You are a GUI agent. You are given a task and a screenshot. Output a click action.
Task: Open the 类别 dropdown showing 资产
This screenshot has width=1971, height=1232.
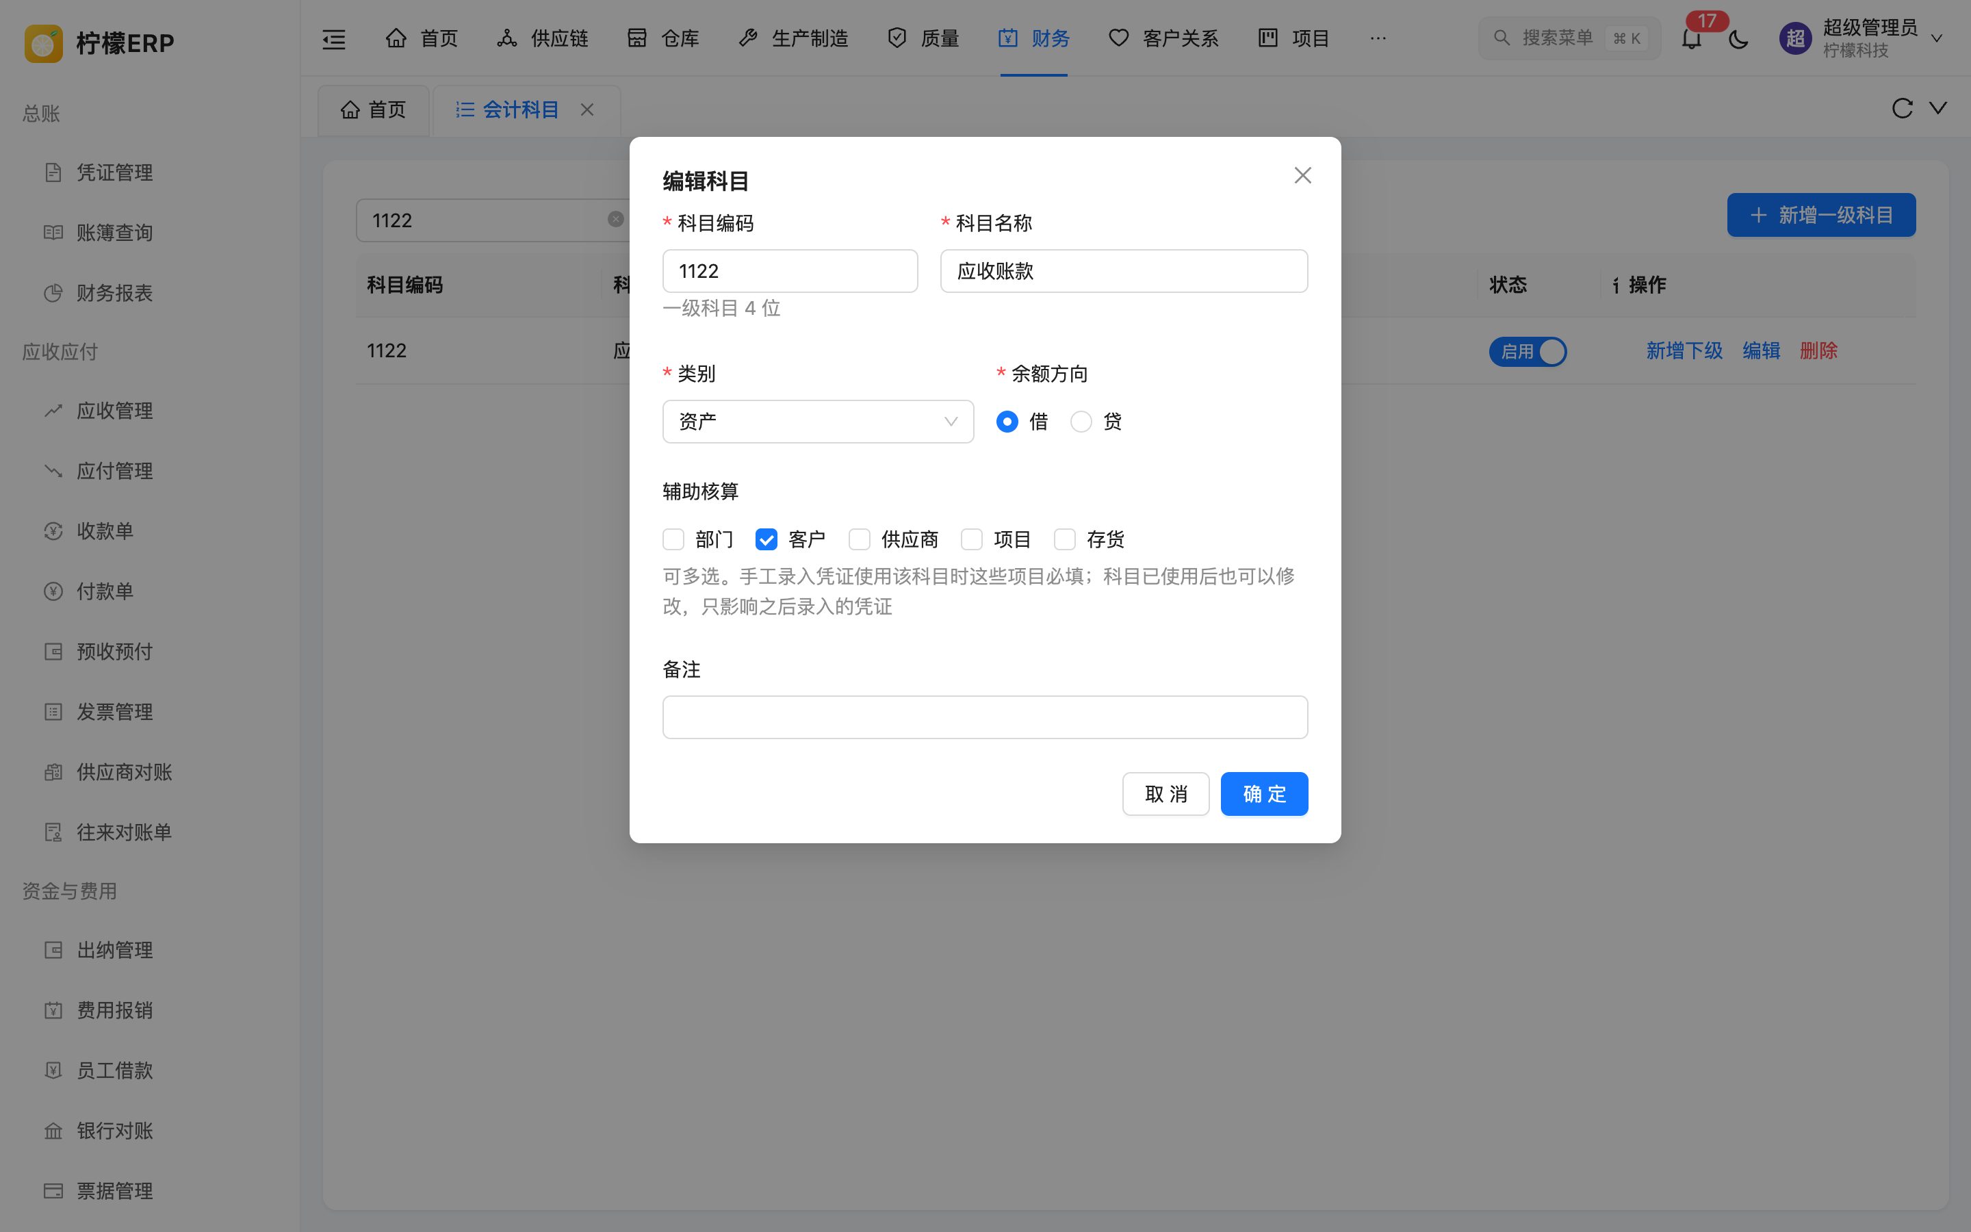pos(818,422)
